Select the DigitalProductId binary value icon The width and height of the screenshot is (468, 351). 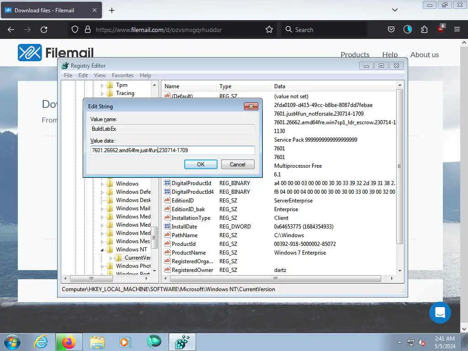coord(167,183)
